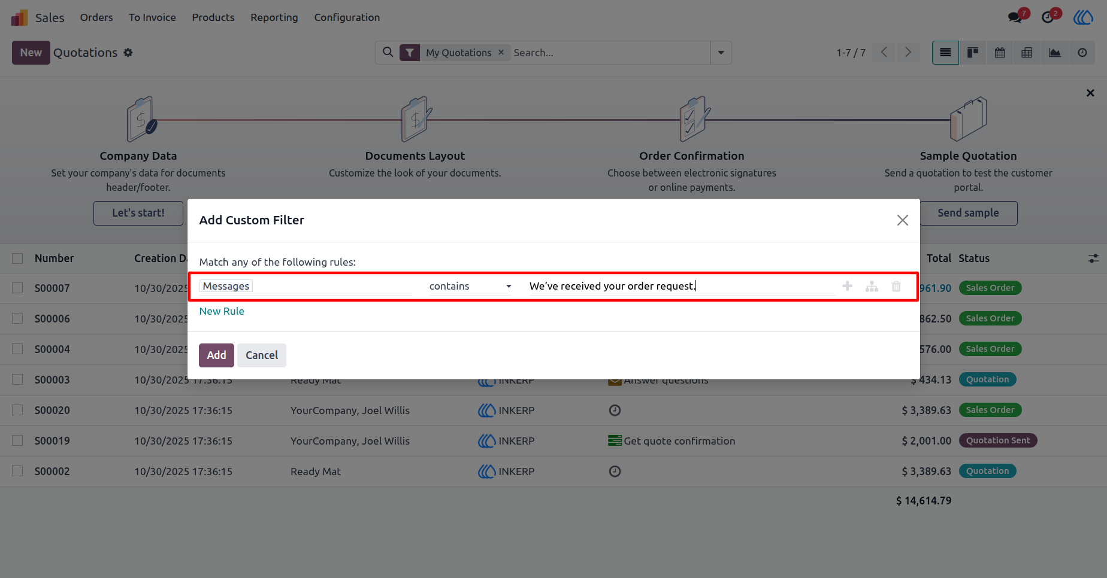
Task: Switch to graph view
Action: [x=1054, y=53]
